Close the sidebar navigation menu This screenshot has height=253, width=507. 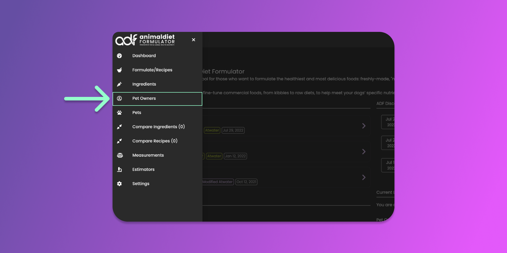193,40
